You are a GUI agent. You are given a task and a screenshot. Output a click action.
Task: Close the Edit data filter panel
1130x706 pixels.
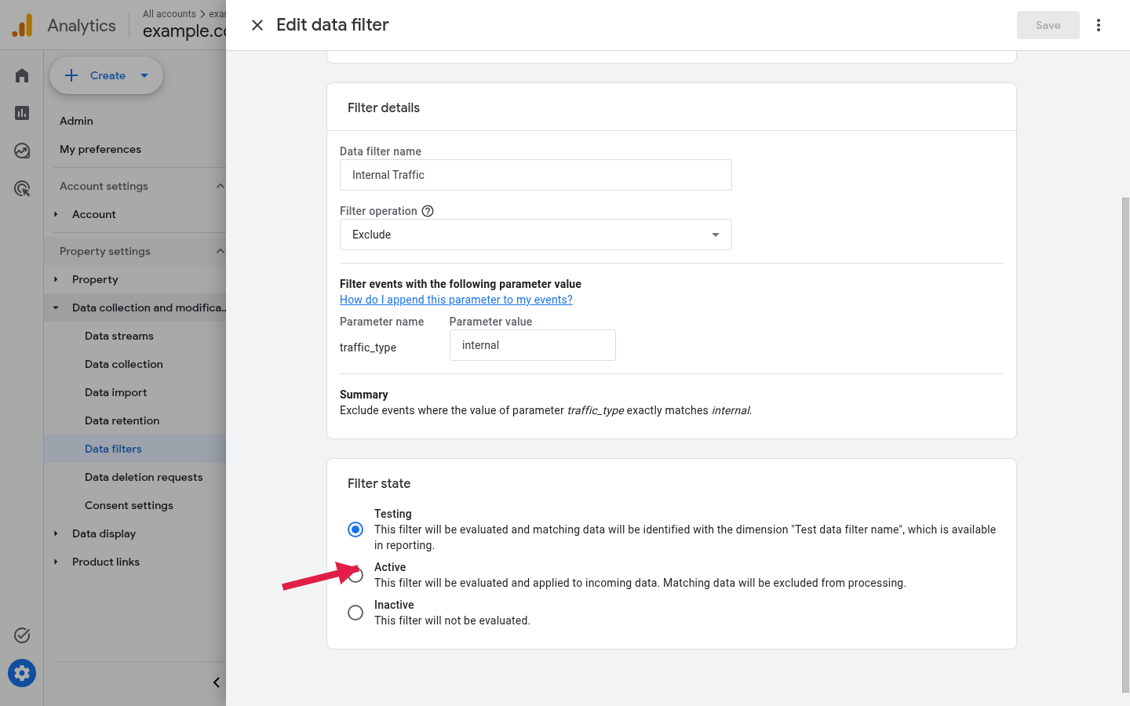pos(257,25)
